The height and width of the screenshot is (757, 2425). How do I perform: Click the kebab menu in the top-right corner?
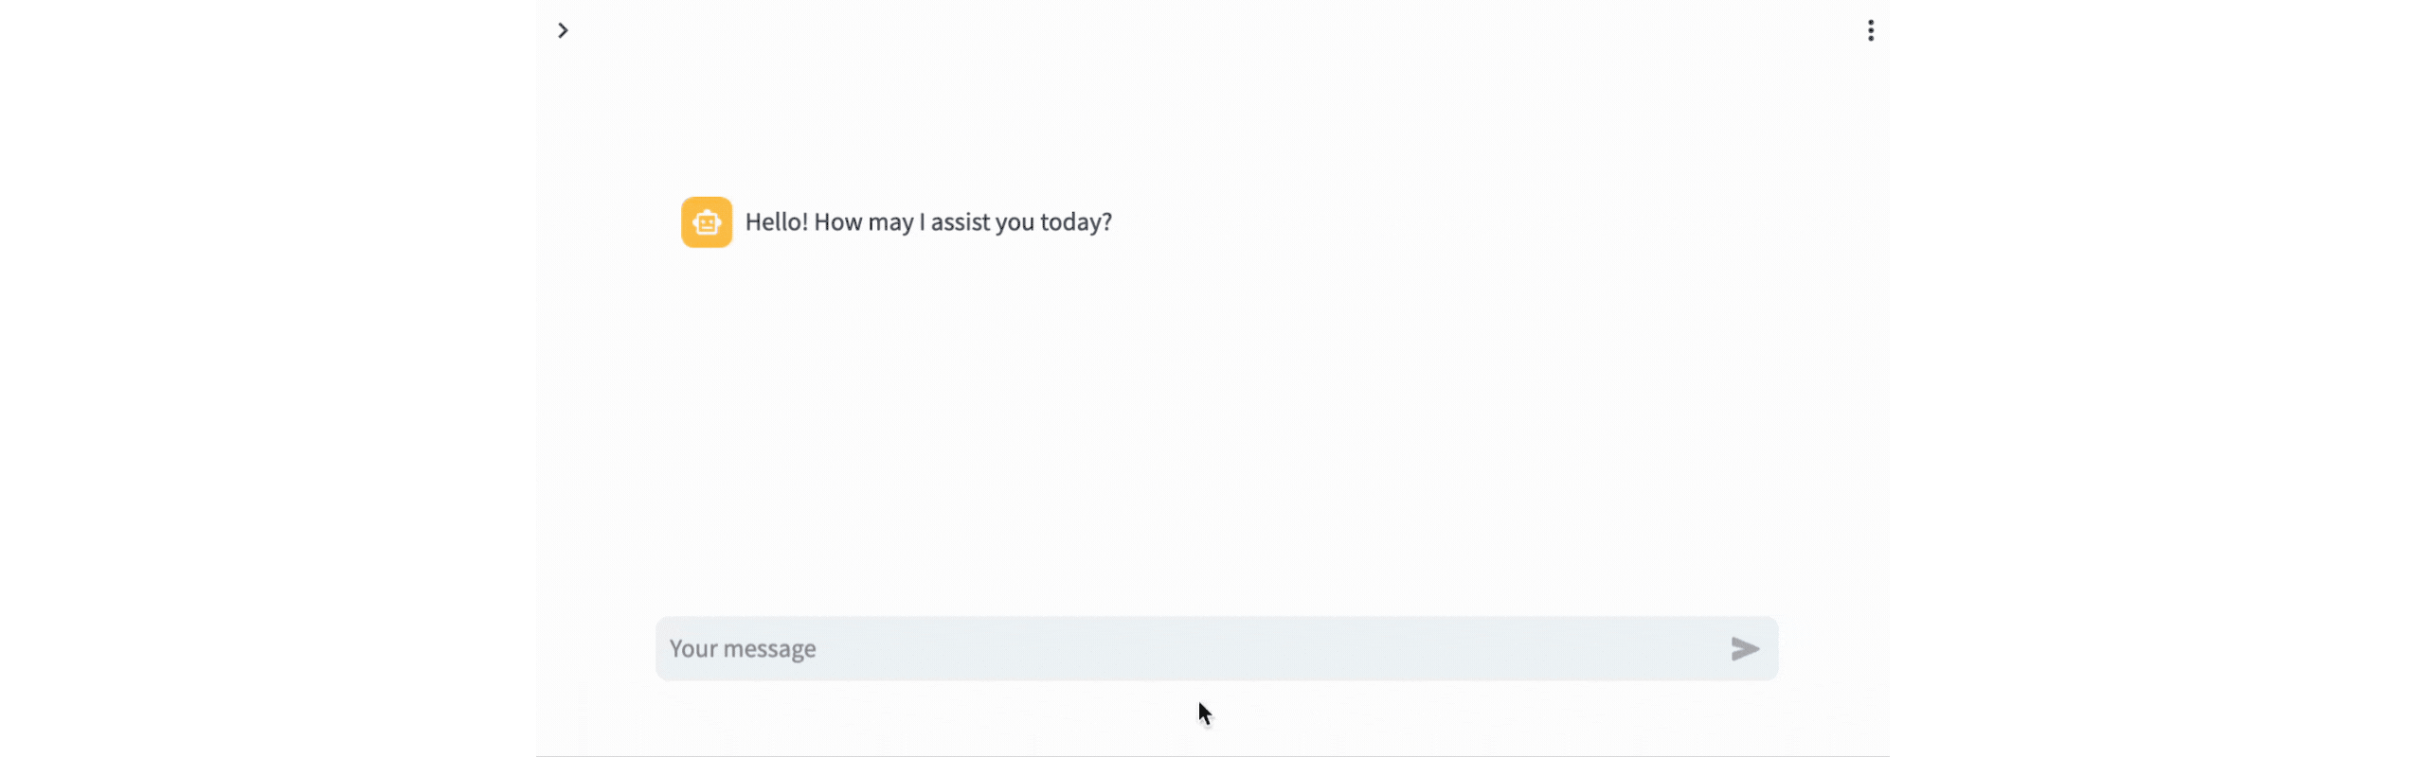(1871, 29)
